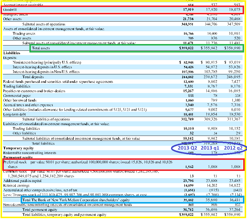Click the value 99,250
Image resolution: width=247 pixels, height=219 pixels.
(x=234, y=72)
